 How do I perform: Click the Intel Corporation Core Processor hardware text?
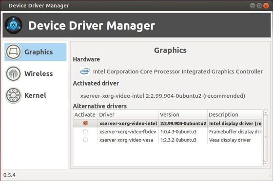tap(178, 72)
